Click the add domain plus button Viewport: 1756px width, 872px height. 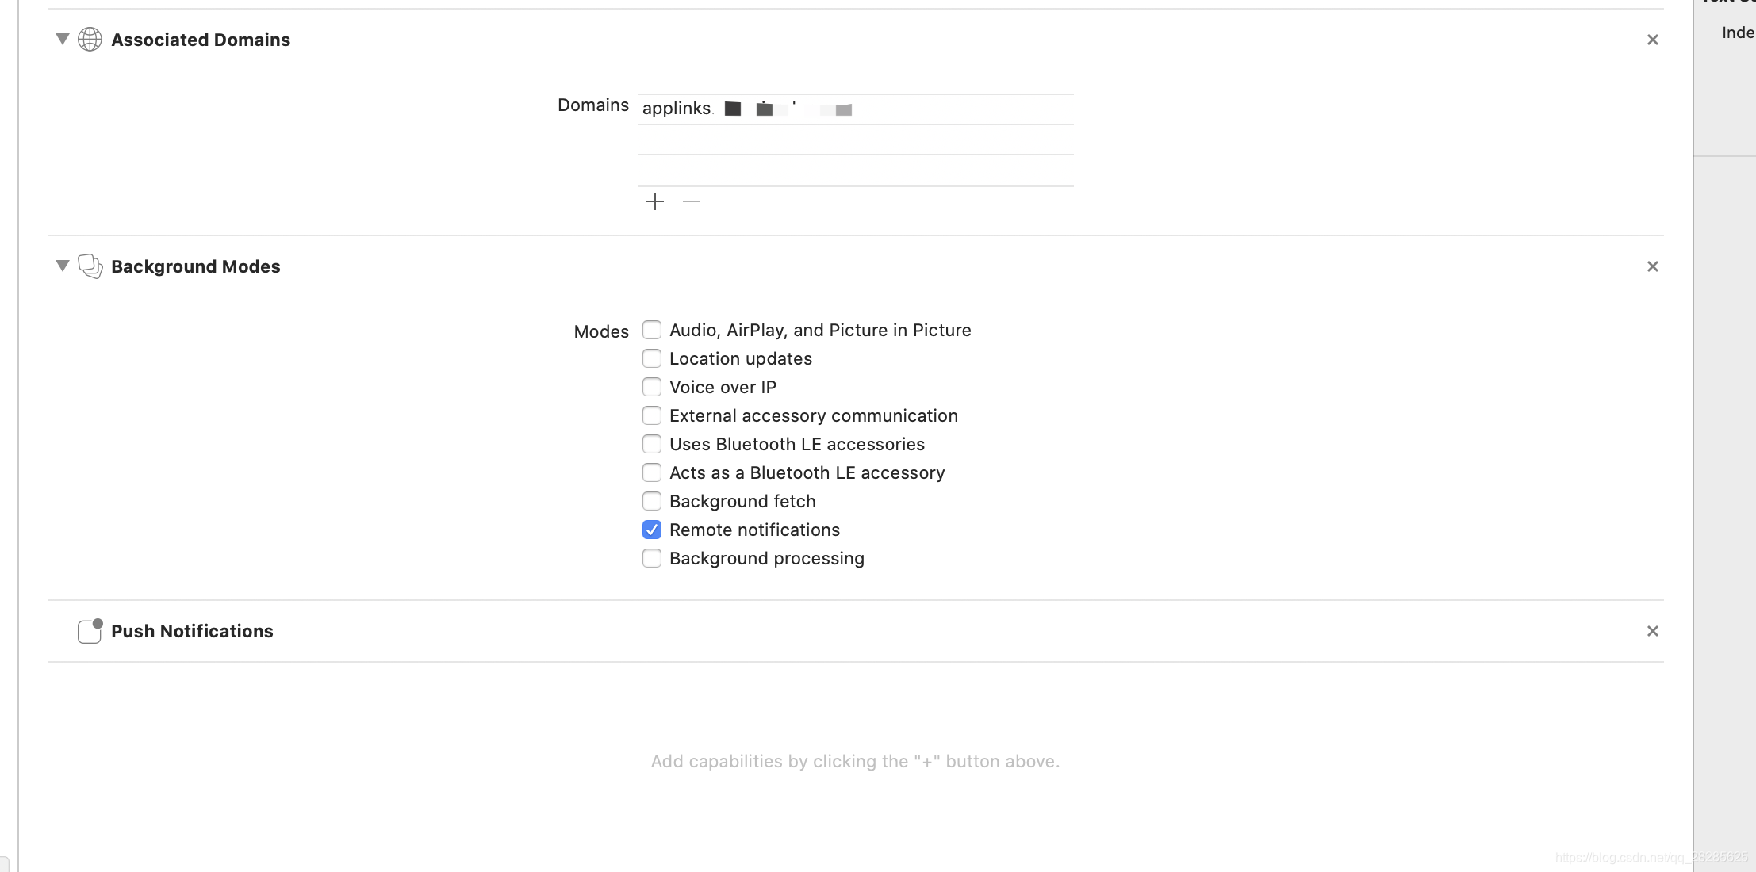[655, 201]
